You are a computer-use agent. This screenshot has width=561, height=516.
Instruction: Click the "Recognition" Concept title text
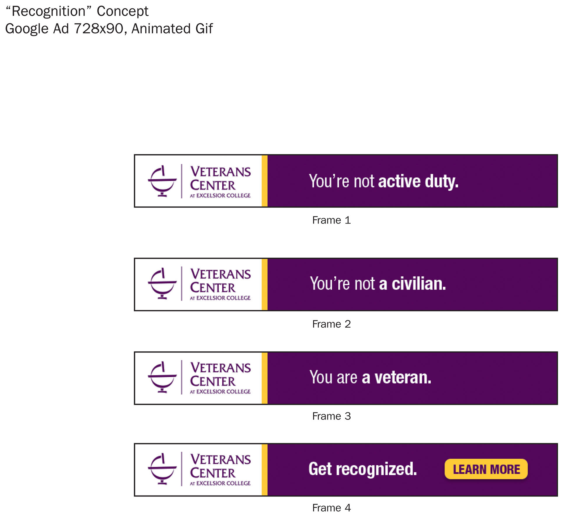coord(77,11)
